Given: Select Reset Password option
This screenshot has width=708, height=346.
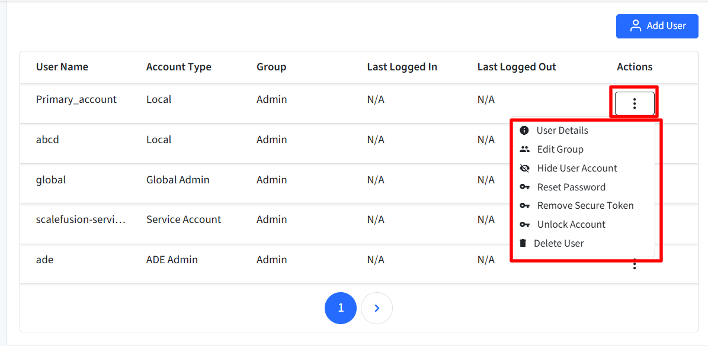Looking at the screenshot, I should click(x=571, y=187).
